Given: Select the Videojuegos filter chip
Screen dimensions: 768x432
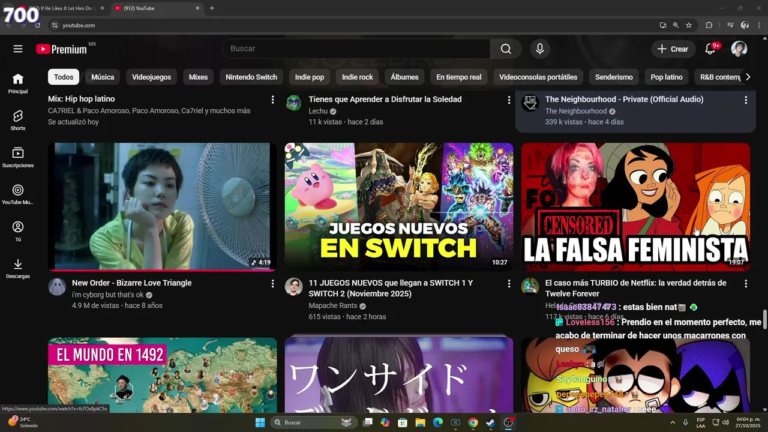Looking at the screenshot, I should click(151, 77).
